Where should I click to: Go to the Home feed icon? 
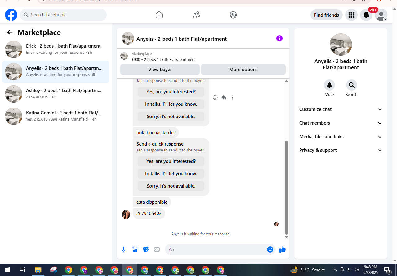click(159, 15)
